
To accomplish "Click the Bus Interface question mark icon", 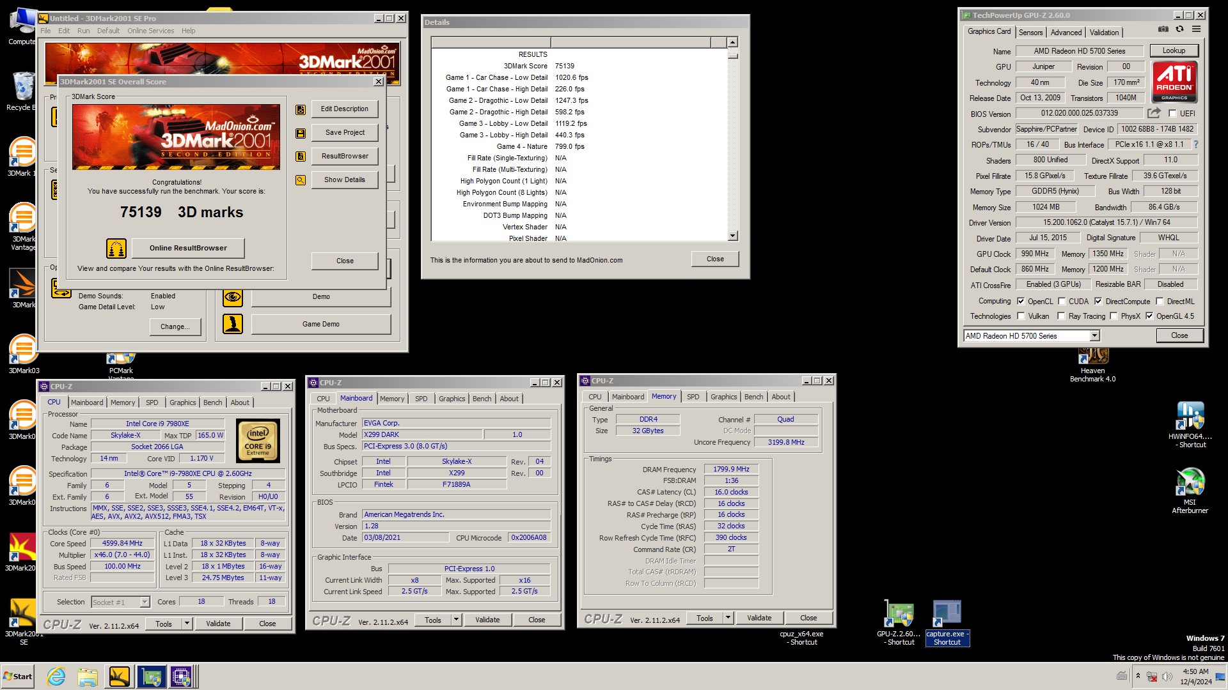I will (1196, 144).
